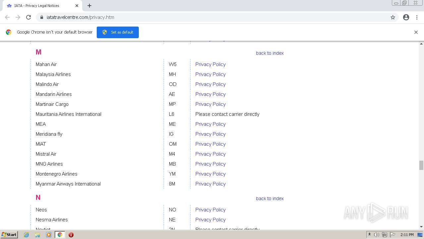Screen dimensions: 424x239
Task: Click back to index link in M section
Action: pos(270,53)
